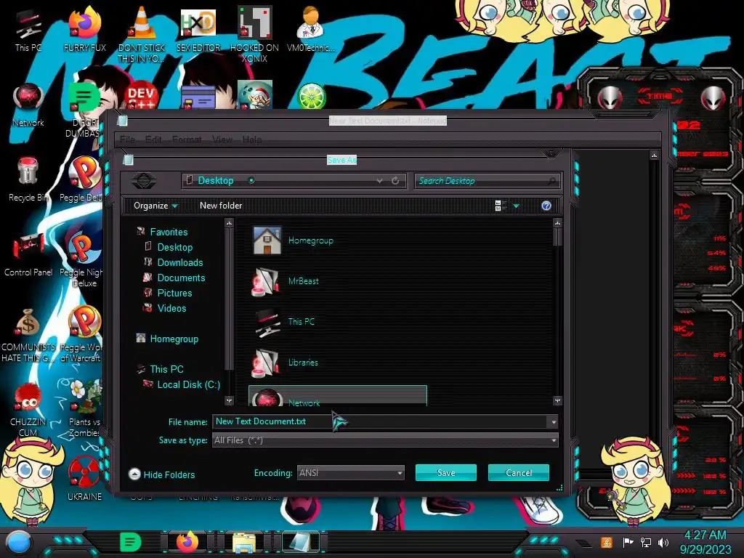
Task: Open Notepad Help menu
Action: pyautogui.click(x=251, y=139)
